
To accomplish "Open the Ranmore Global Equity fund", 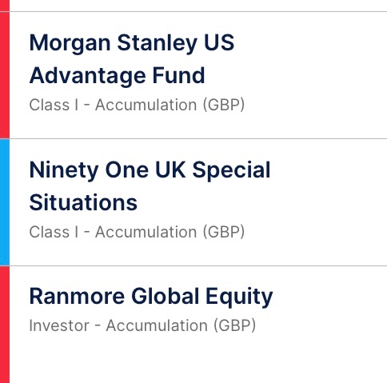I will [151, 297].
